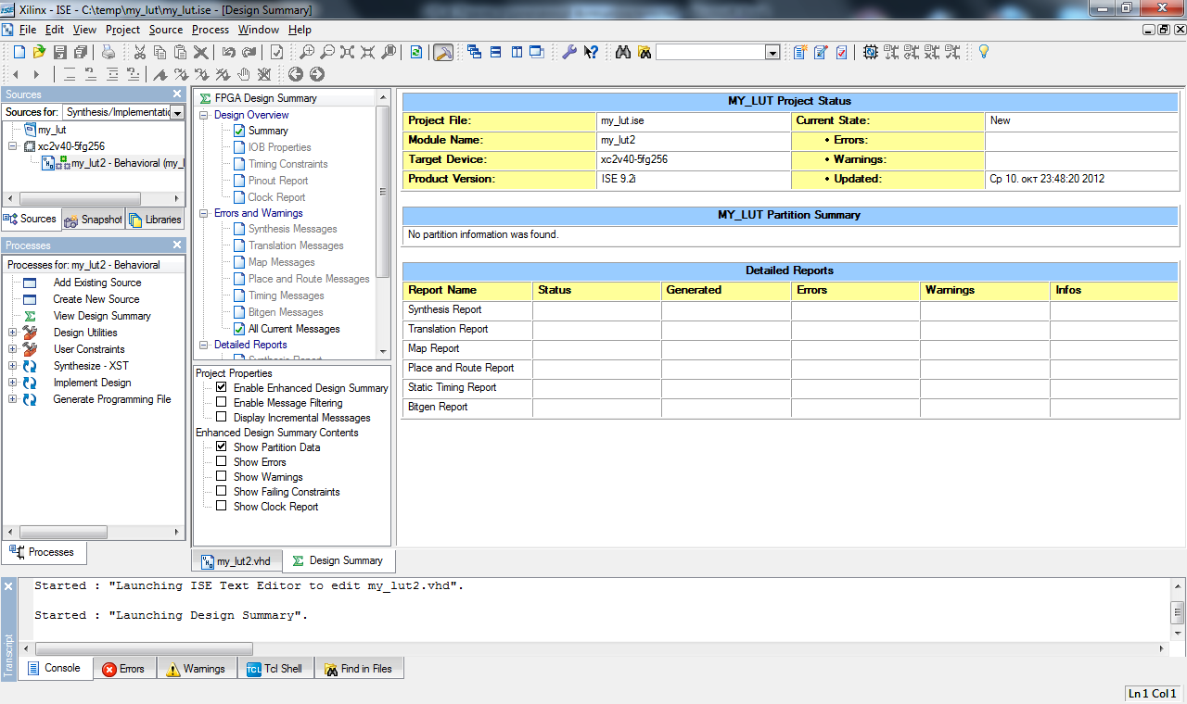Open the Find in Files tab
Viewport: 1187px width, 704px height.
coord(358,669)
